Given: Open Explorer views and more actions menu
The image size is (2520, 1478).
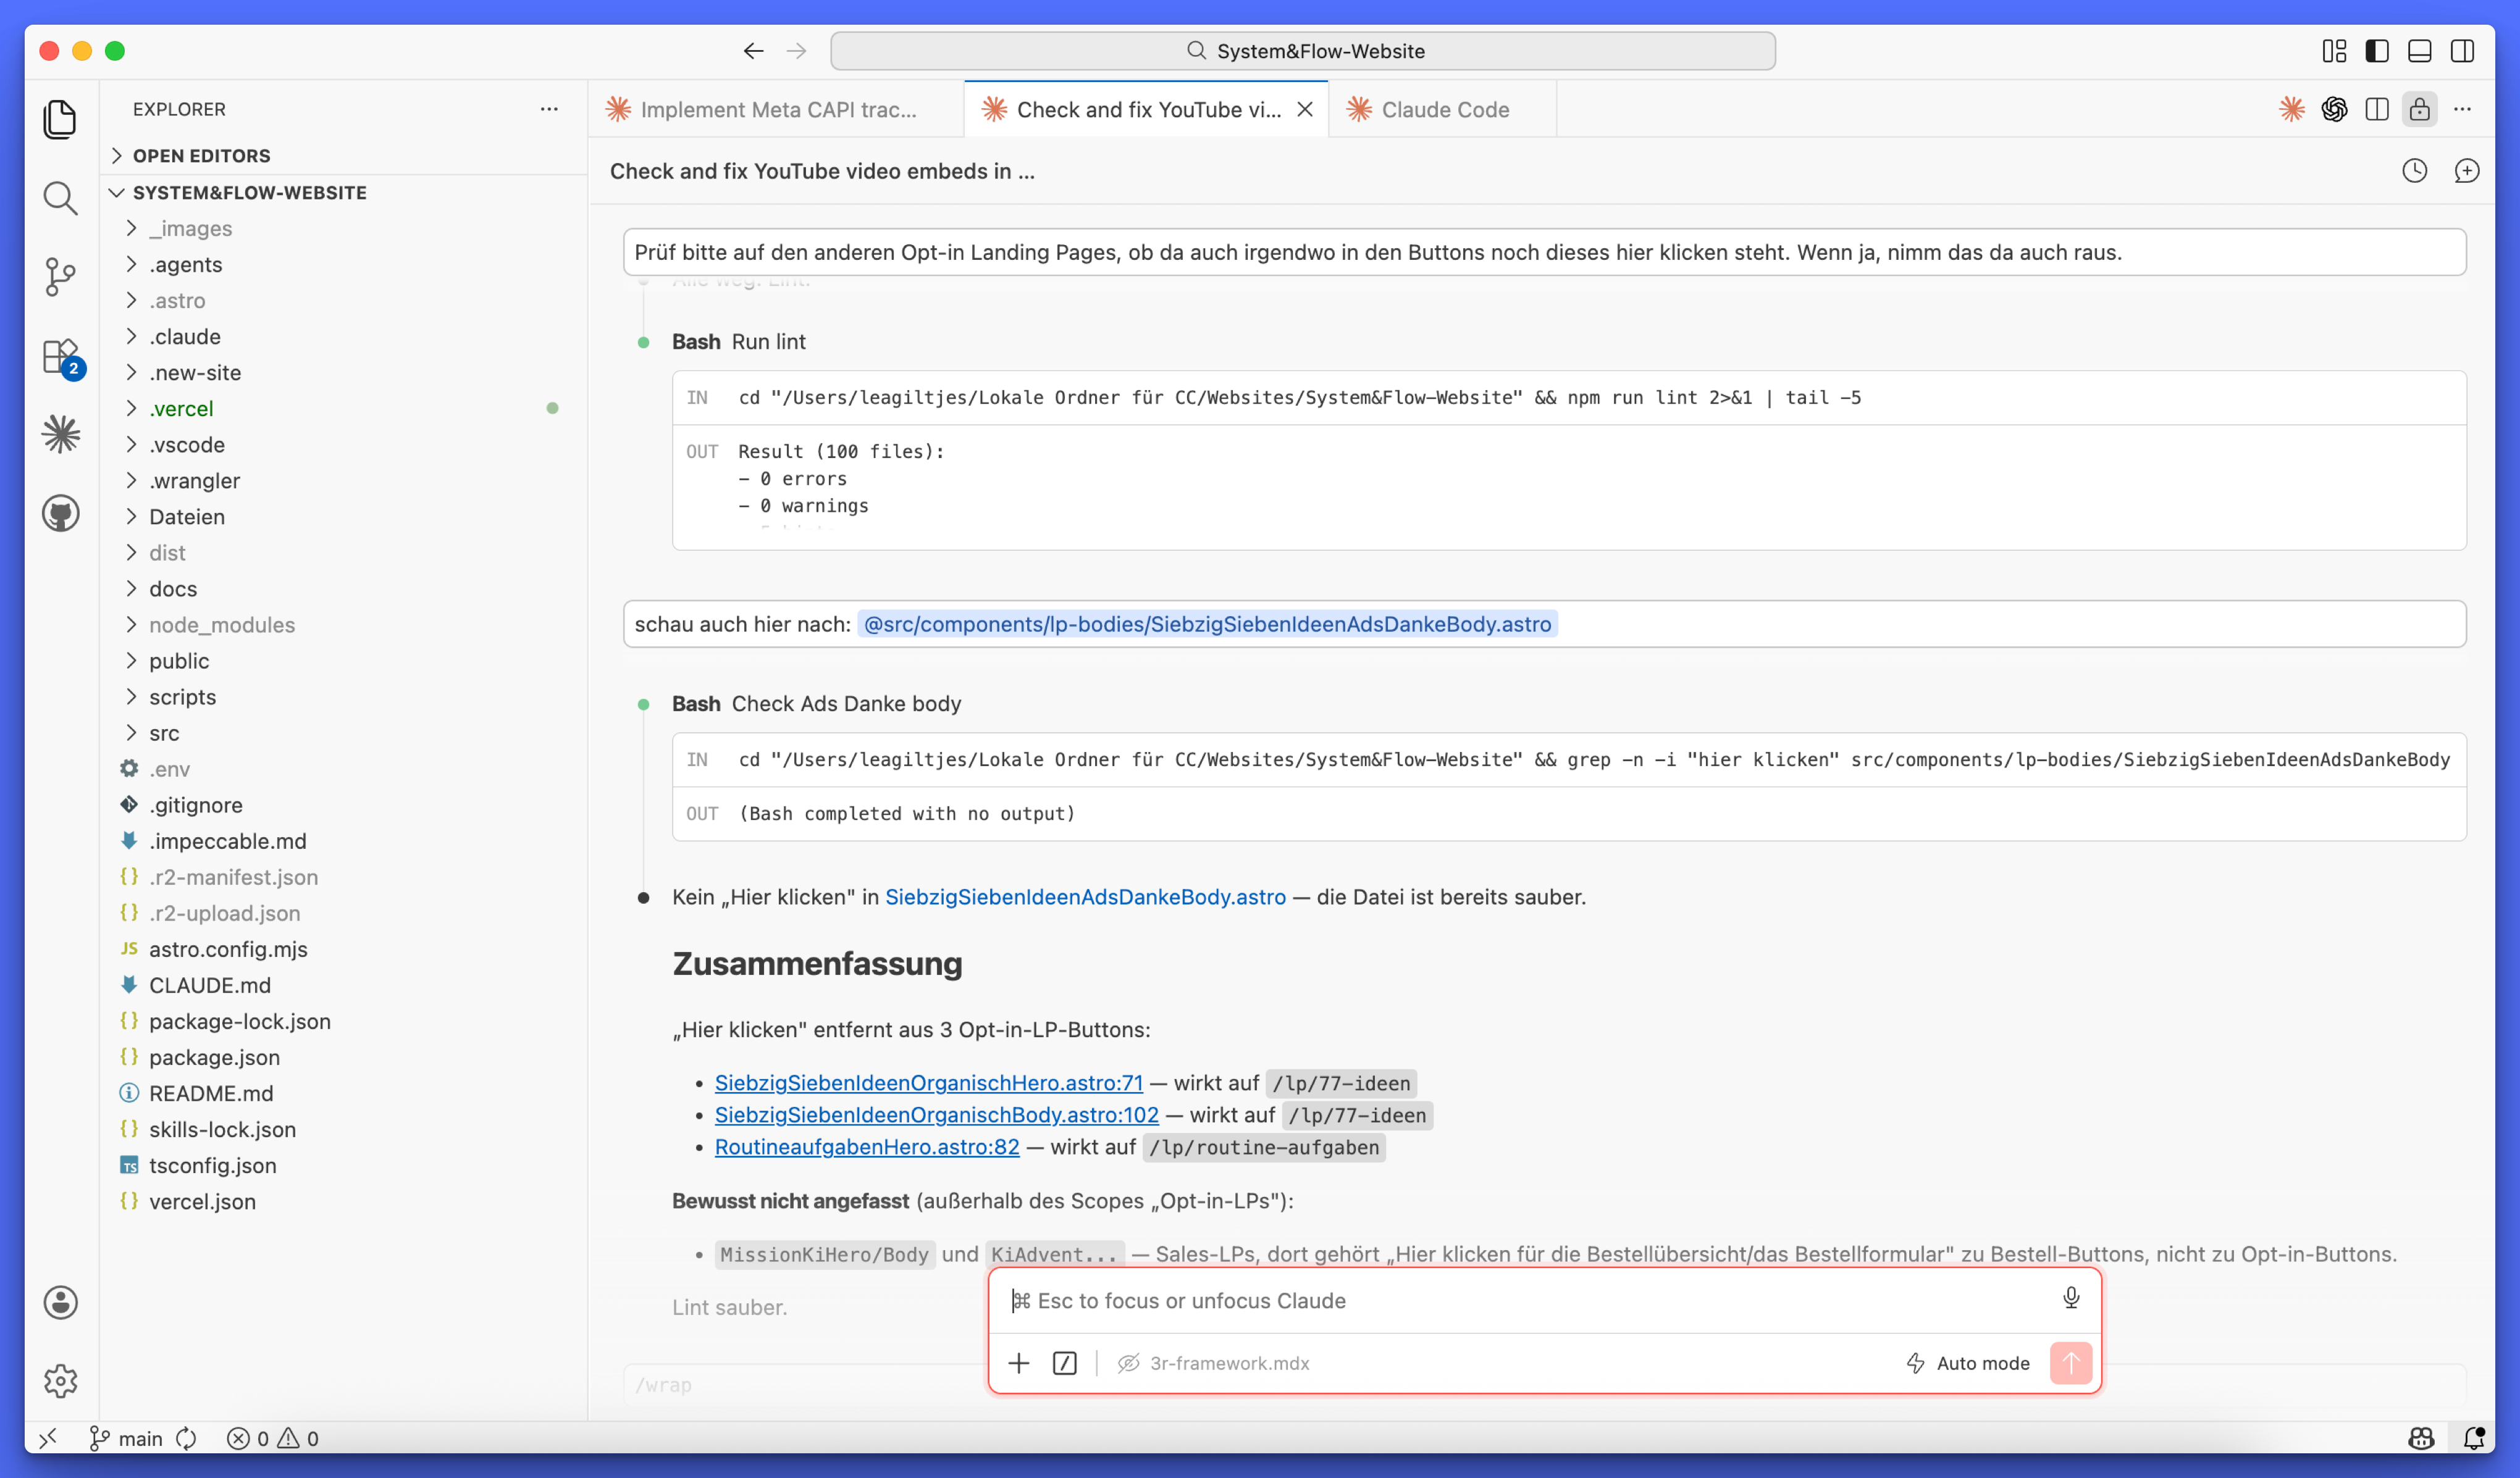Looking at the screenshot, I should tap(549, 109).
